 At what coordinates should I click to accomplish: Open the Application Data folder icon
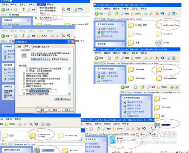159,25
